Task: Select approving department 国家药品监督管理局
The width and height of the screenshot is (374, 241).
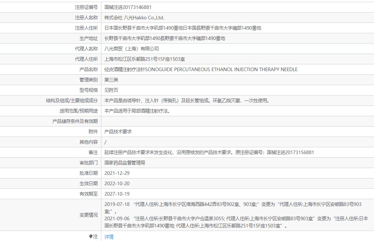Action: pos(125,163)
